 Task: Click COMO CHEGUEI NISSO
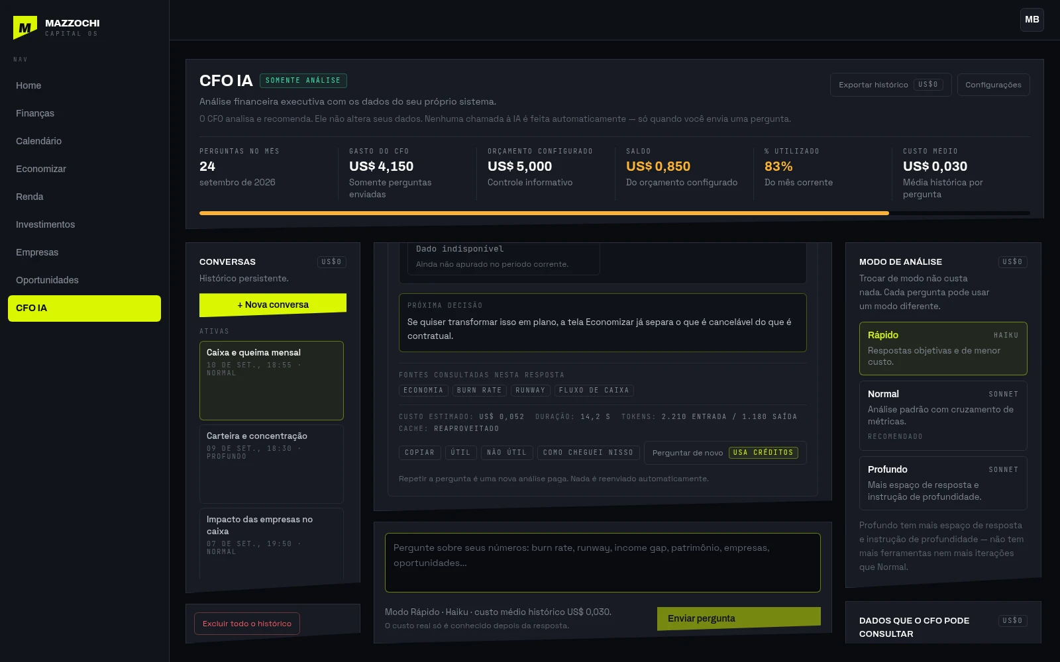(x=588, y=453)
